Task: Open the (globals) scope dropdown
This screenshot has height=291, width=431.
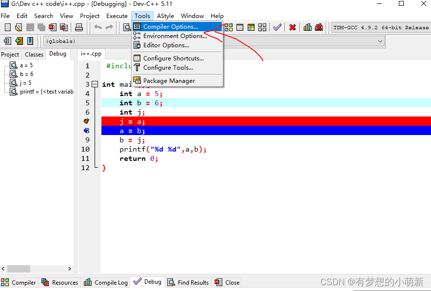Action: click(88, 41)
